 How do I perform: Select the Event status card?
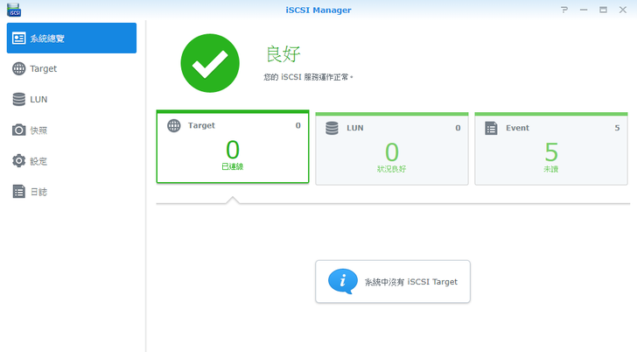551,149
